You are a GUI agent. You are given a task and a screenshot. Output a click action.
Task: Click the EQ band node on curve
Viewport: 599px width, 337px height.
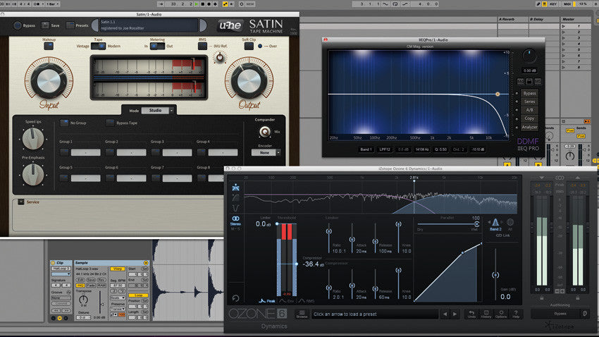click(x=498, y=93)
